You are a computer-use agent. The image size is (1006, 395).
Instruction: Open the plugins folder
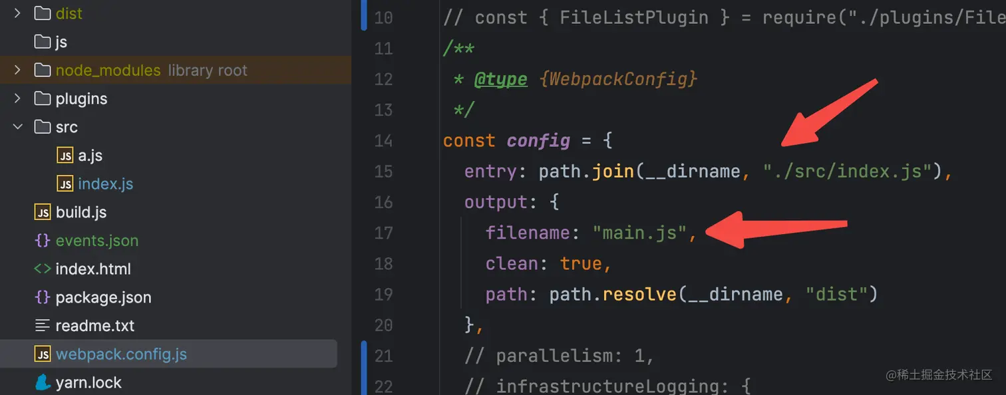tap(82, 98)
